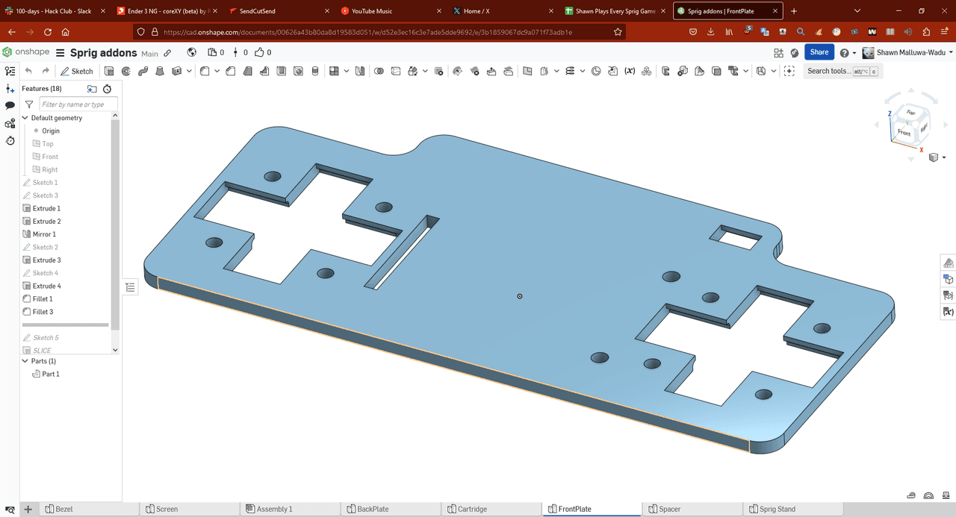Click the rollback timer icon in Features header
Viewport: 956px width, 517px height.
[107, 89]
